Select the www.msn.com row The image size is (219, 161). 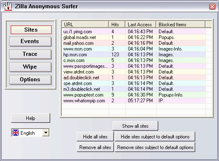pyautogui.click(x=134, y=49)
